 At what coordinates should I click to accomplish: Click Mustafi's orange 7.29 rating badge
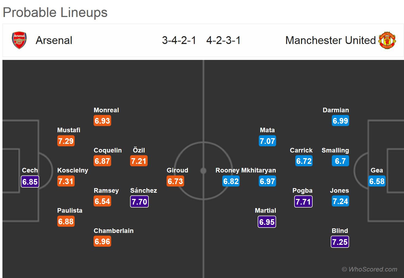click(66, 141)
